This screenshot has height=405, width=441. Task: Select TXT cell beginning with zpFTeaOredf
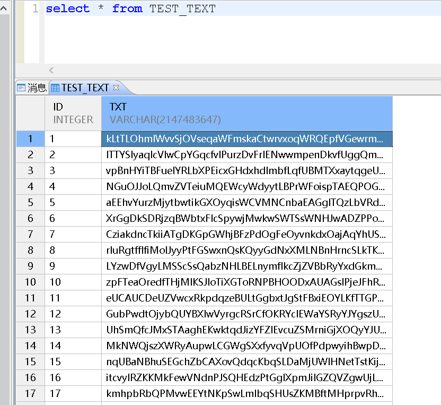[246, 282]
